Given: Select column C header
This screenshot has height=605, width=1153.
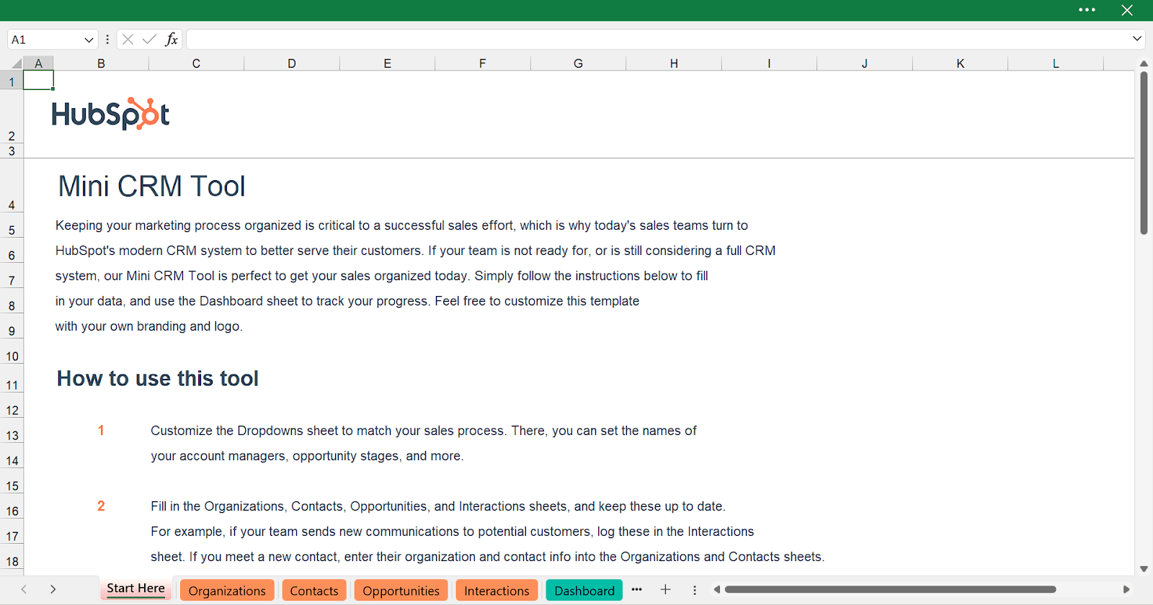Looking at the screenshot, I should pyautogui.click(x=196, y=63).
